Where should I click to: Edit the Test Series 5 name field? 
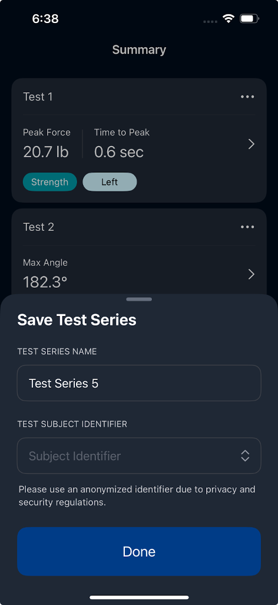tap(139, 383)
